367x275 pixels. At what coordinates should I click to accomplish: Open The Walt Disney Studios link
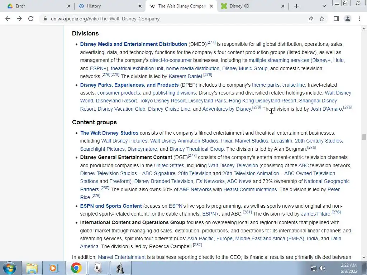tap(109, 133)
